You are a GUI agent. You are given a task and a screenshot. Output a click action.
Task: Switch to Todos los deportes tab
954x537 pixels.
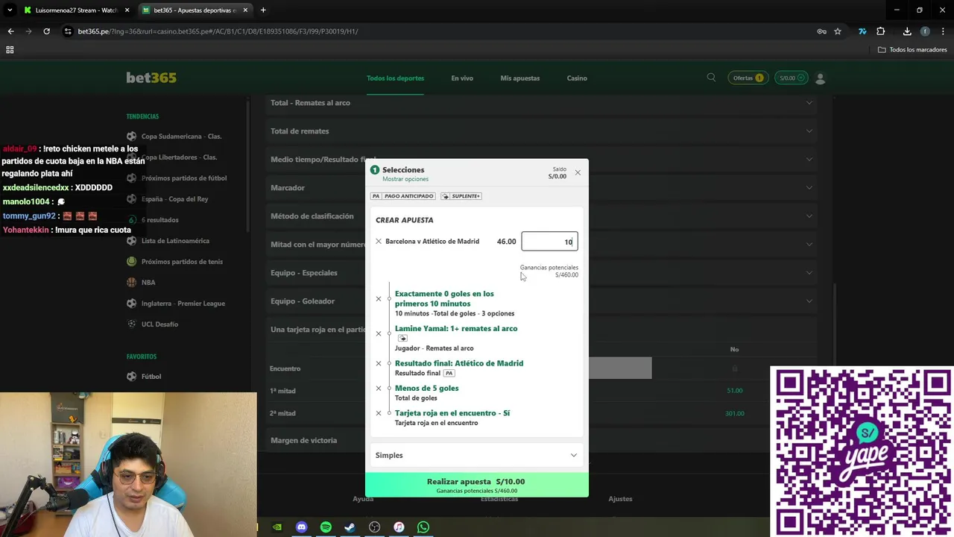click(x=395, y=78)
